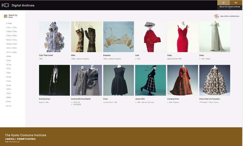
Task: Open the Brassiere item image
Action: pyautogui.click(x=119, y=37)
